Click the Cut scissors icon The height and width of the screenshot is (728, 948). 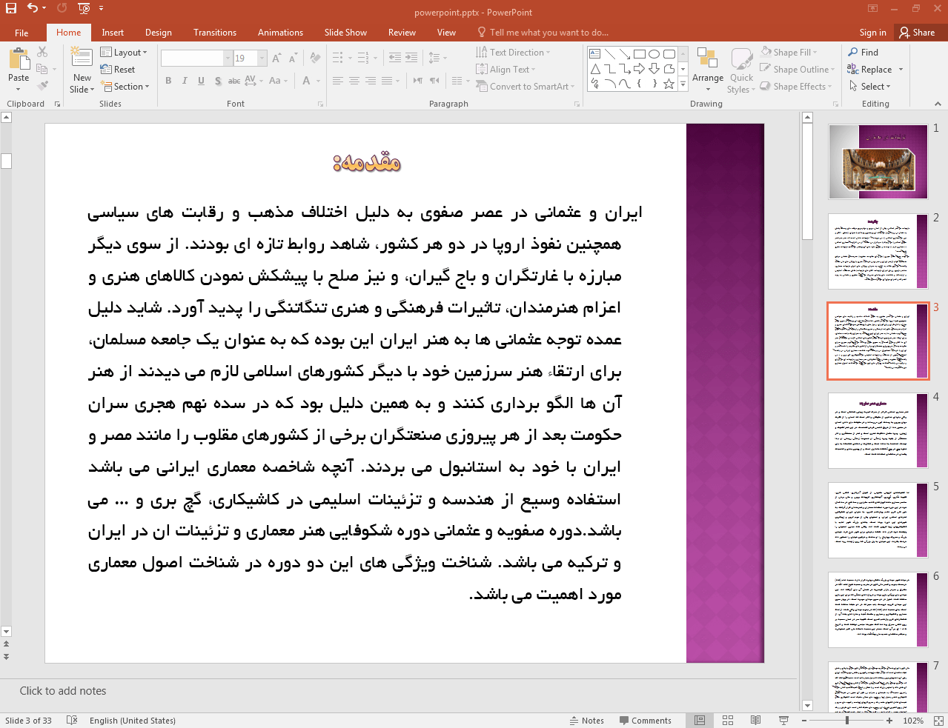43,52
